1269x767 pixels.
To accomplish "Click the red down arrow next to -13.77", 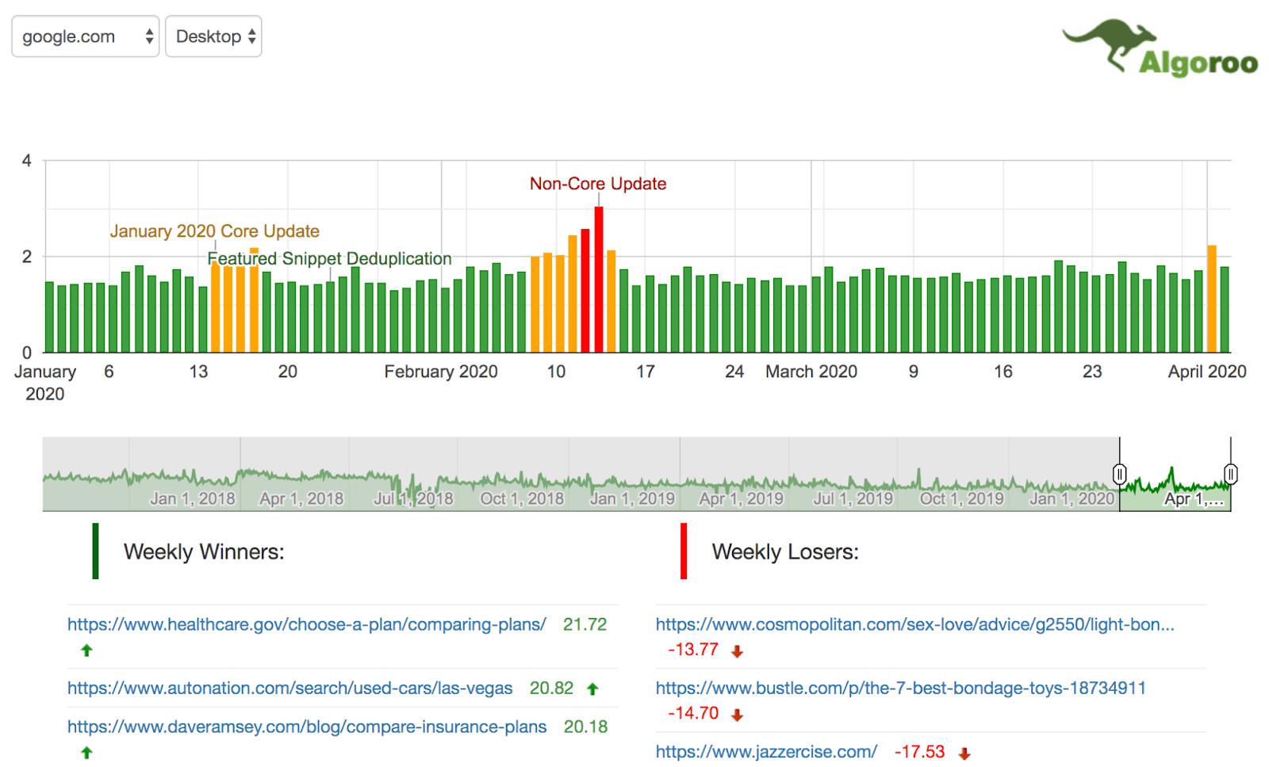I will [736, 651].
